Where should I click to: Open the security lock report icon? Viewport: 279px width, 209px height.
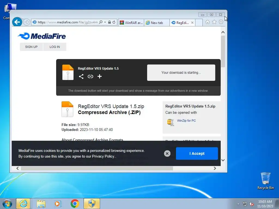110,22
